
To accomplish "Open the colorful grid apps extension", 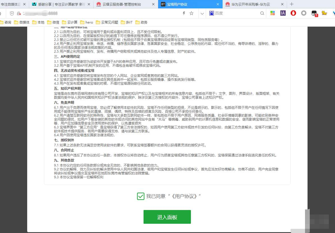I will click(272, 13).
